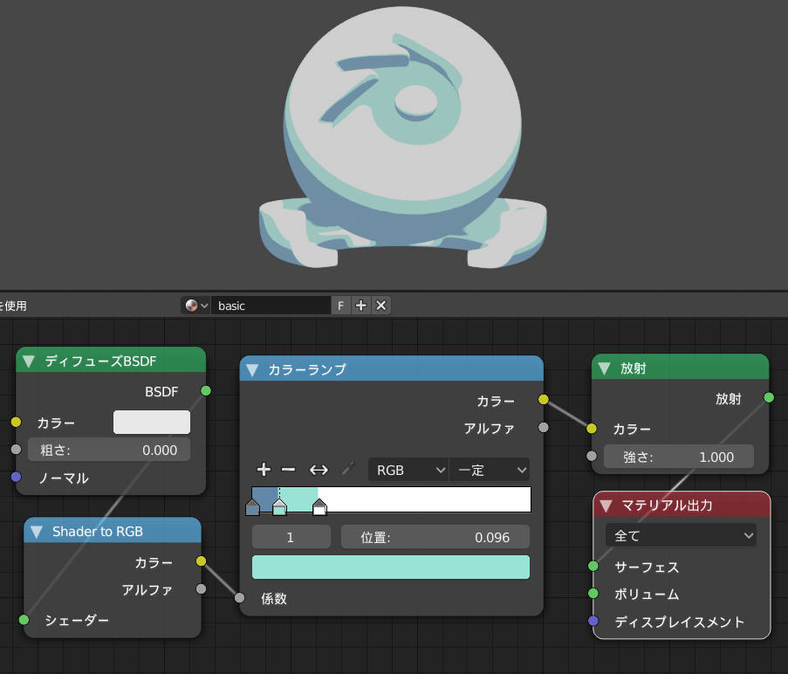Click the active stop index field 1
The height and width of the screenshot is (674, 788).
[x=291, y=537]
